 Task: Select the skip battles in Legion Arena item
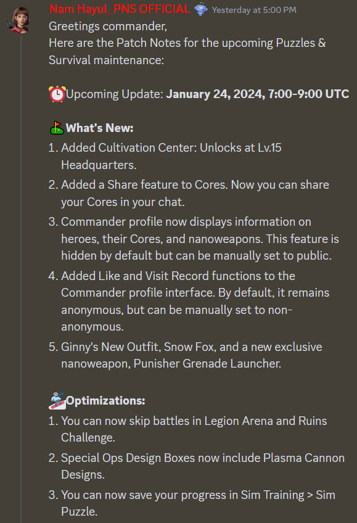(x=187, y=429)
